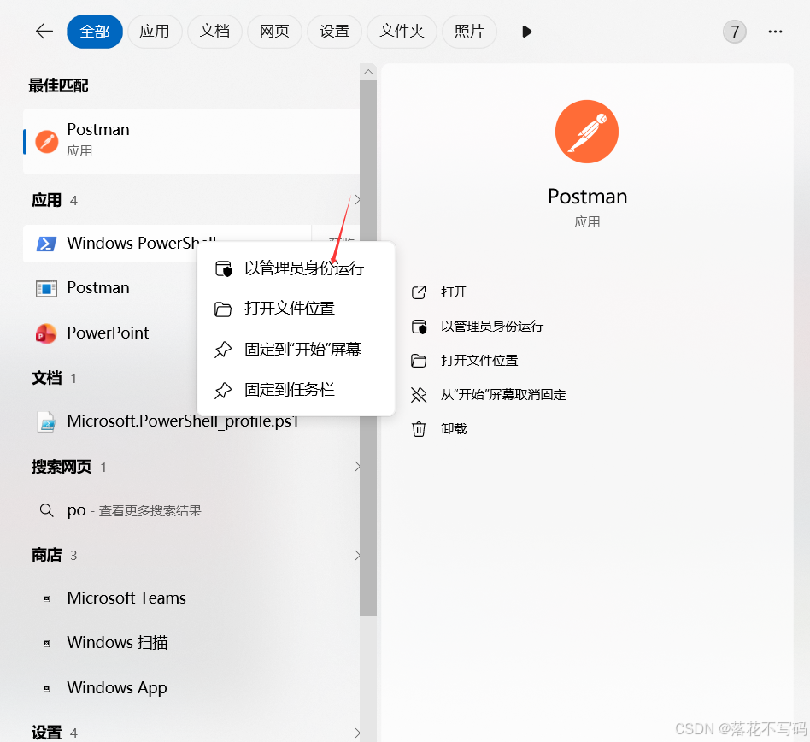The height and width of the screenshot is (742, 810).
Task: Select the Postman entry under 应用
Action: click(x=98, y=288)
